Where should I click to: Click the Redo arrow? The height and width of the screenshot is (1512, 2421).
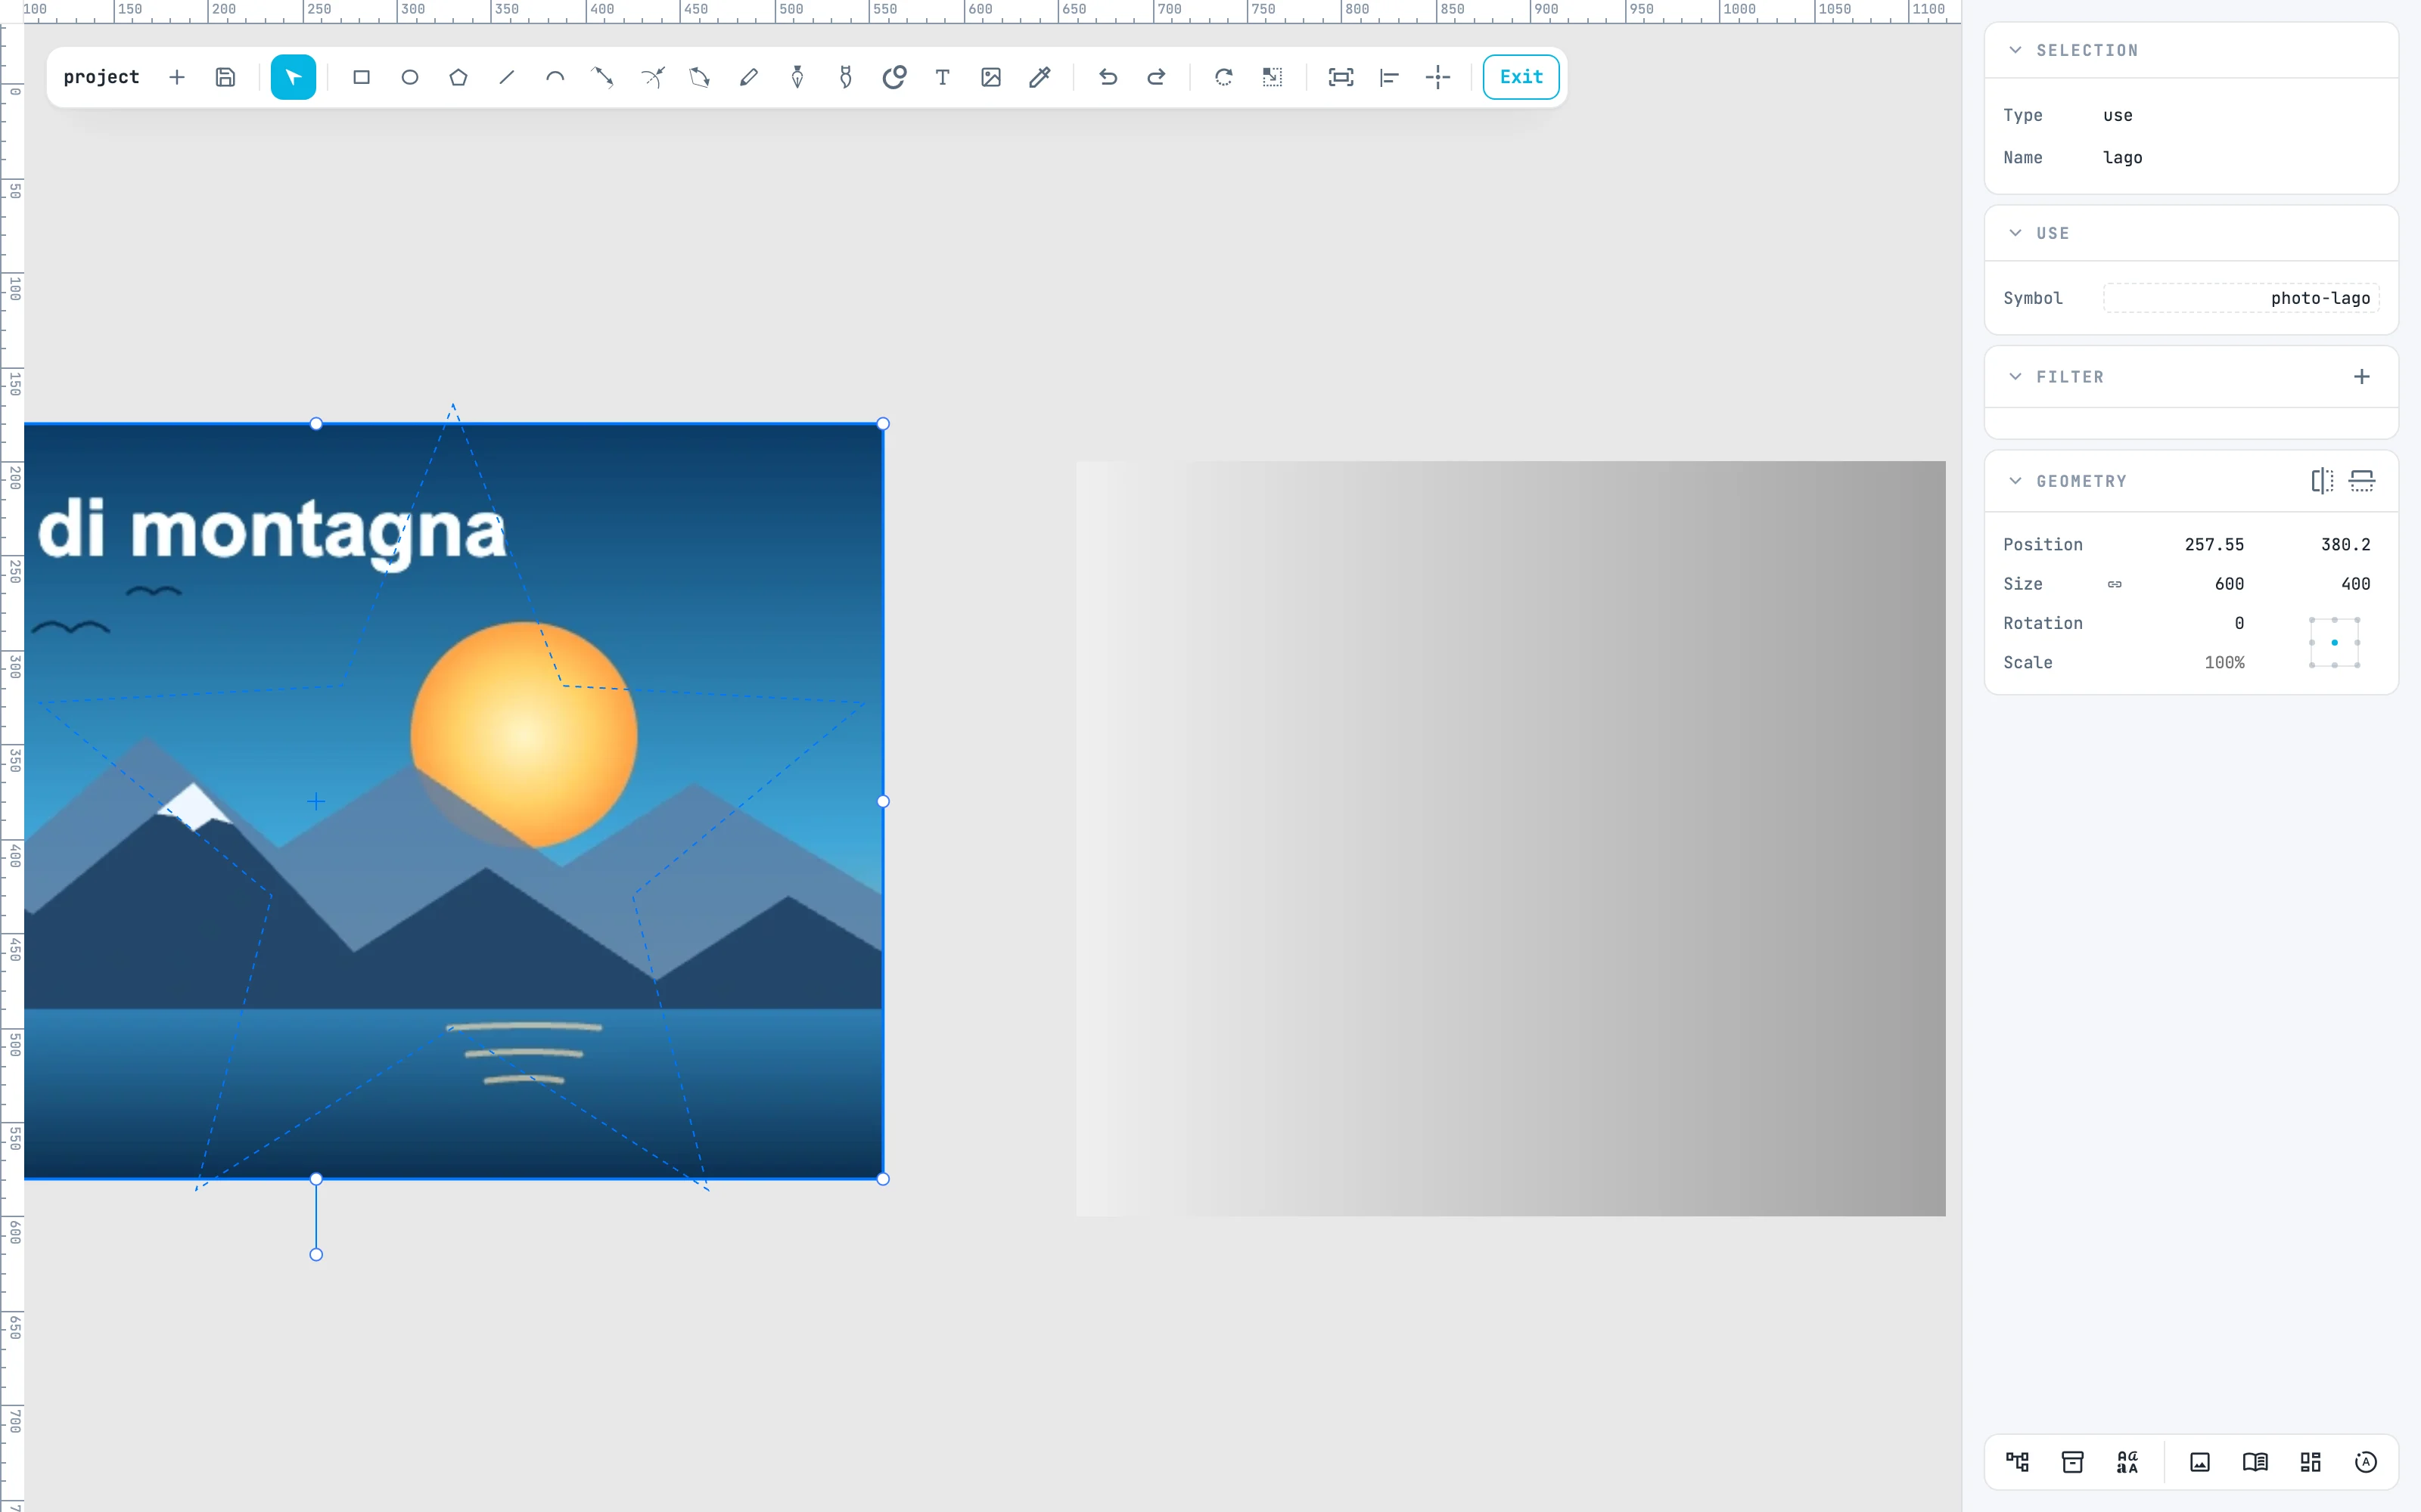pos(1157,77)
